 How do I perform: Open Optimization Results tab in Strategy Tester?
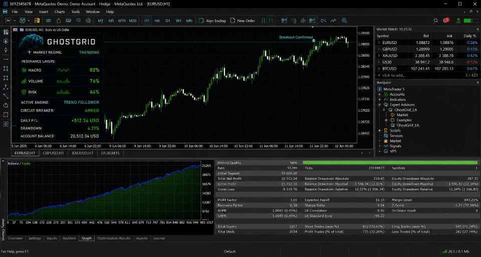[x=114, y=238]
